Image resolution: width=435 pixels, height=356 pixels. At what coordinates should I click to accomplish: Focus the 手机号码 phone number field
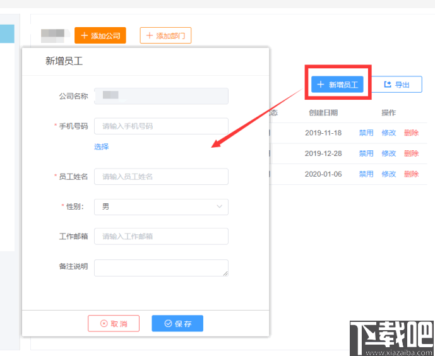[x=161, y=126]
